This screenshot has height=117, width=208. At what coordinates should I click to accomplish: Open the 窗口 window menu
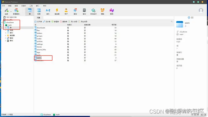pos(38,6)
